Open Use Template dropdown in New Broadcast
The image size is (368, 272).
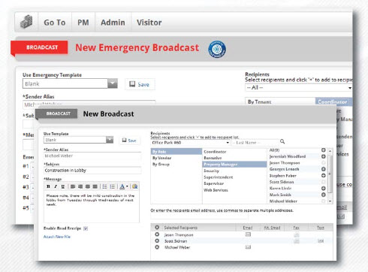[78, 140]
